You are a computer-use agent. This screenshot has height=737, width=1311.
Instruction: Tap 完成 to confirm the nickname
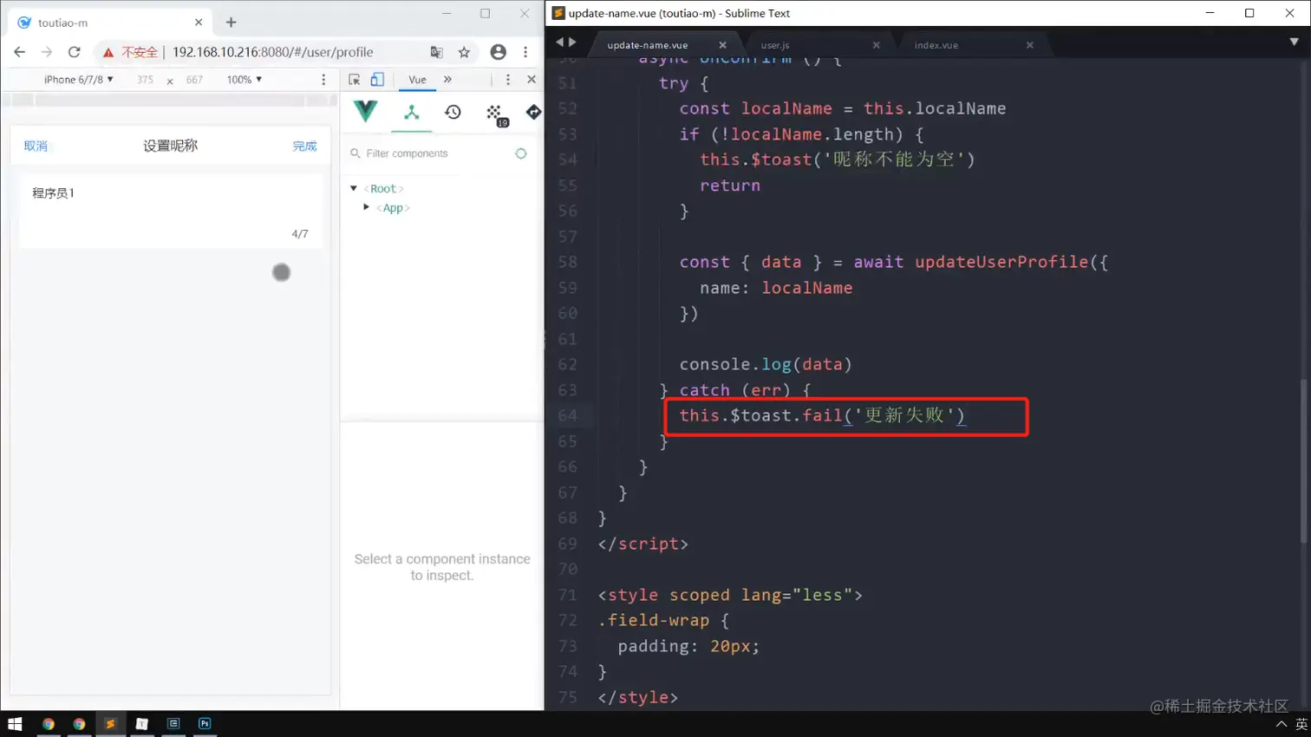pyautogui.click(x=304, y=147)
